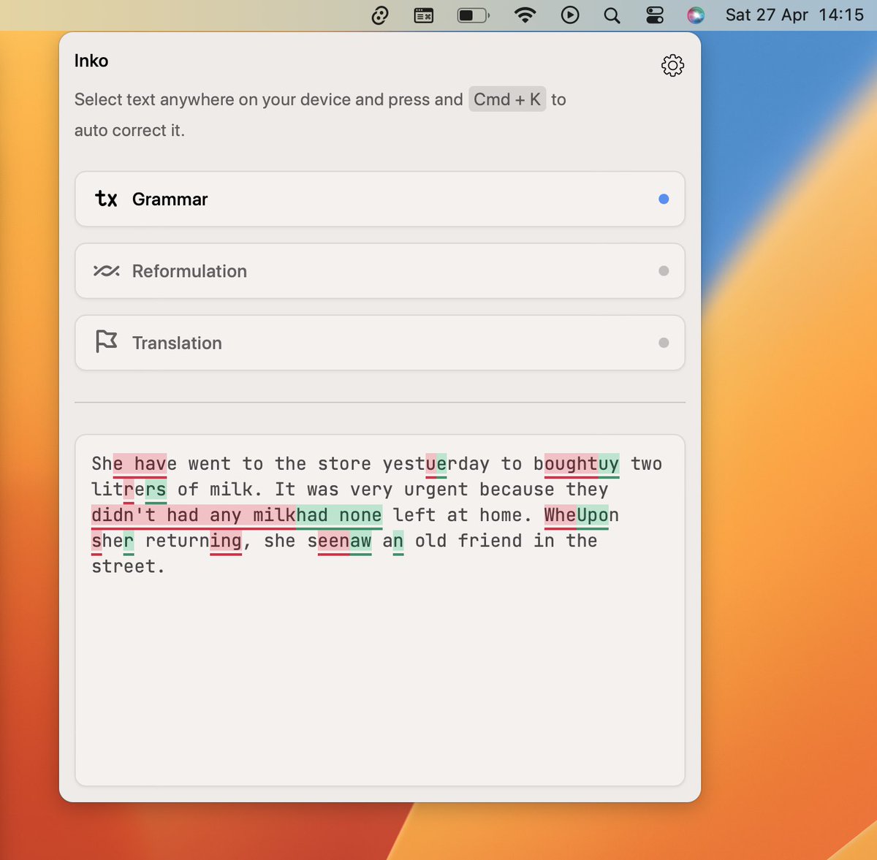Click the Now Playing play icon
This screenshot has width=877, height=860.
(570, 15)
